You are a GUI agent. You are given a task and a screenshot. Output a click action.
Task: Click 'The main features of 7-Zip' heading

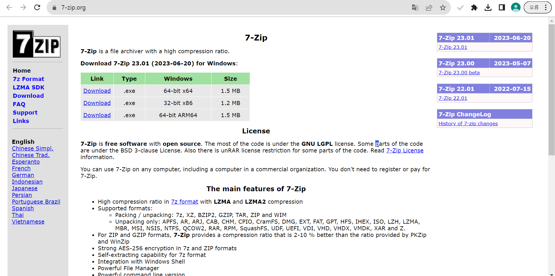coord(256,189)
